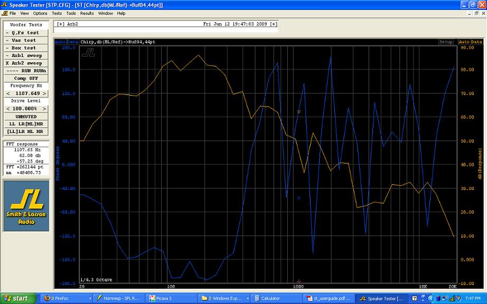The image size is (487, 304).
Task: Open the Tools menu
Action: click(71, 13)
